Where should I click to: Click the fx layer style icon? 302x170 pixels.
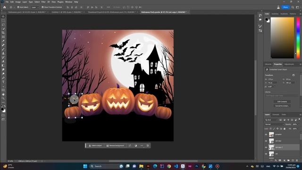click(x=276, y=161)
